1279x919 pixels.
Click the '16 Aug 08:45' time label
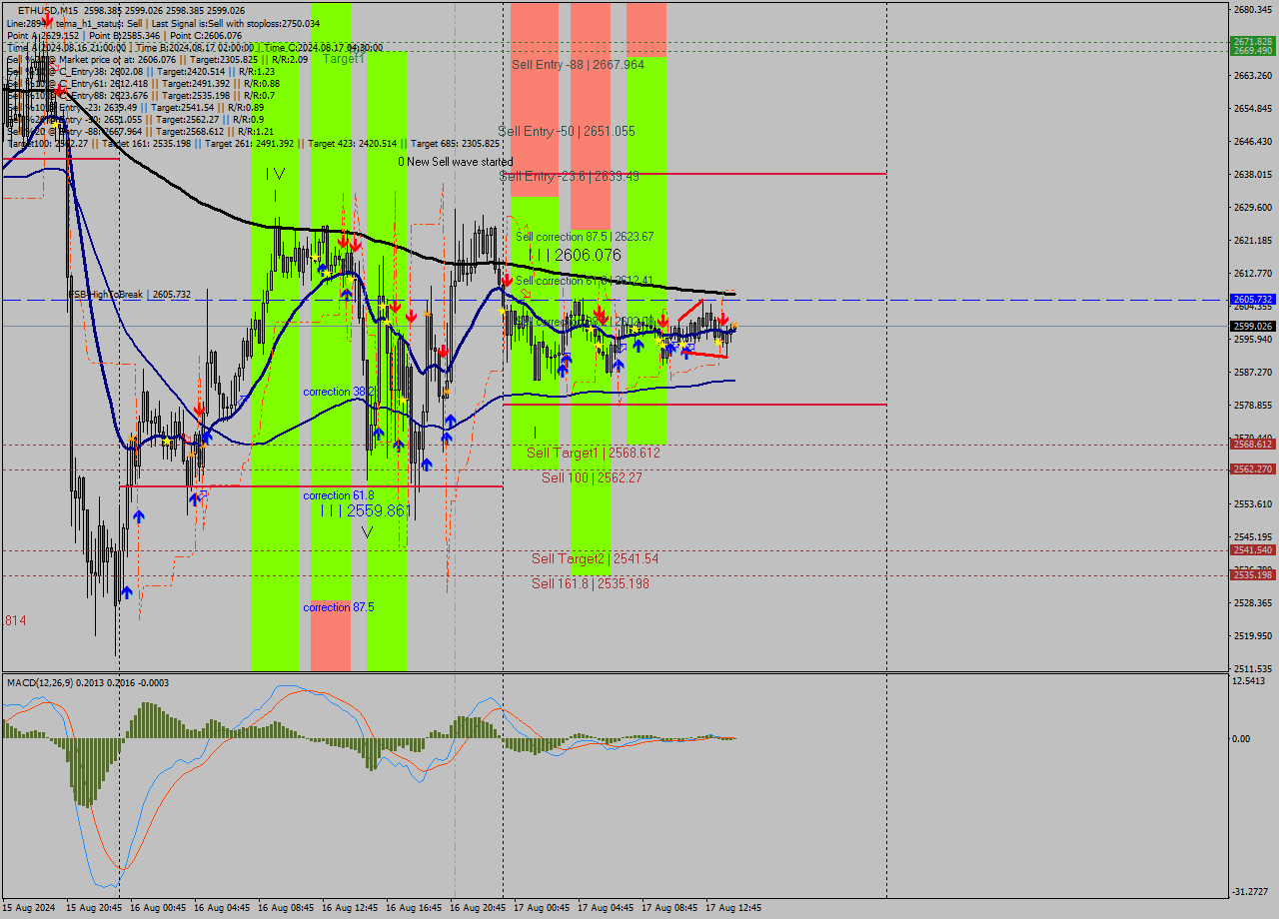click(286, 908)
